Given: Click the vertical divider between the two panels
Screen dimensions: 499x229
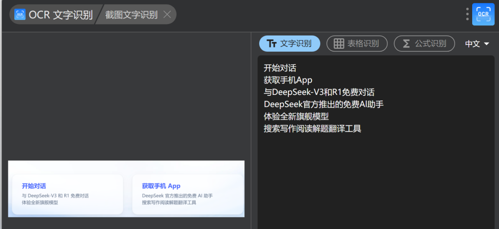Looking at the screenshot, I should pos(251,130).
